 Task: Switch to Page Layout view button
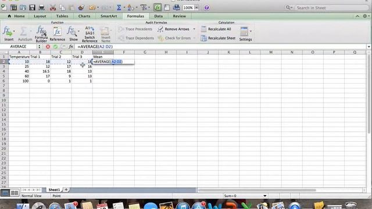click(x=15, y=193)
